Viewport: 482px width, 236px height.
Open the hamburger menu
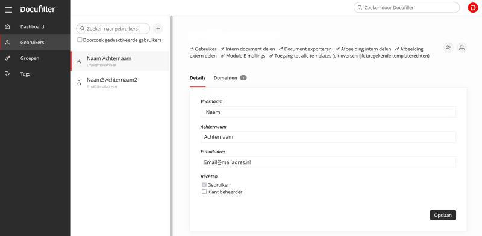pyautogui.click(x=8, y=10)
